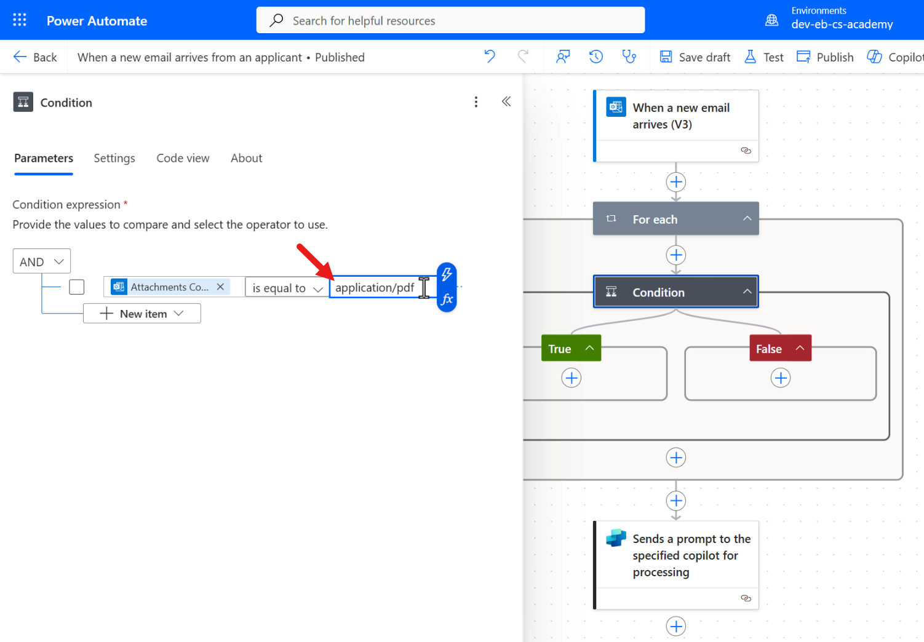Screen dimensions: 924x642
Task: Open the 'is equal to' operator dropdown
Action: [287, 288]
